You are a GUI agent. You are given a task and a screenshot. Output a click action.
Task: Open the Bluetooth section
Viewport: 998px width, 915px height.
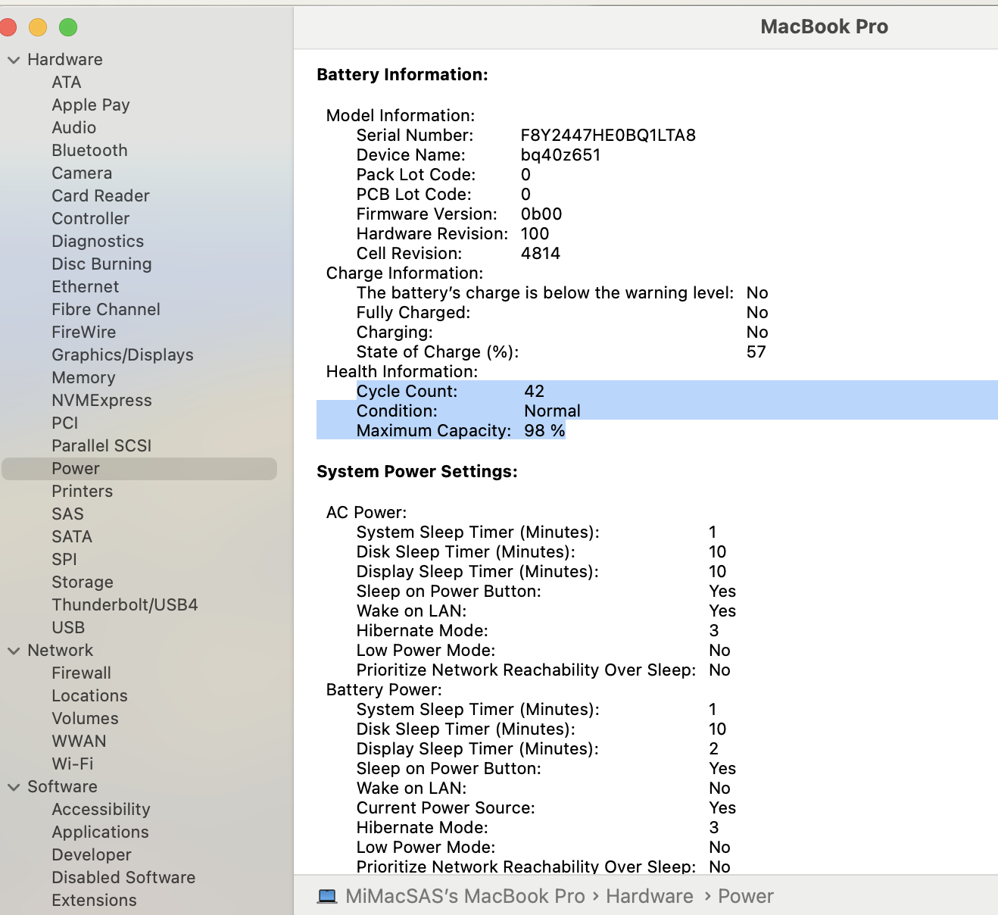click(x=89, y=151)
